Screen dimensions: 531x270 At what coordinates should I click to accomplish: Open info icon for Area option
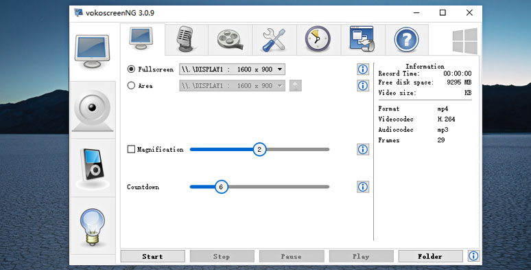coord(363,85)
